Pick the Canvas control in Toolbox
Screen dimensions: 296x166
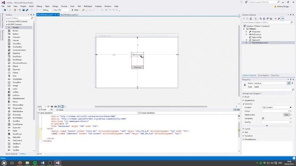16,40
